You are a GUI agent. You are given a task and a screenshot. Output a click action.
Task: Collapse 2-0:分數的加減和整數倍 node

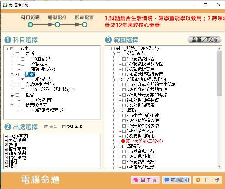[x=113, y=80]
